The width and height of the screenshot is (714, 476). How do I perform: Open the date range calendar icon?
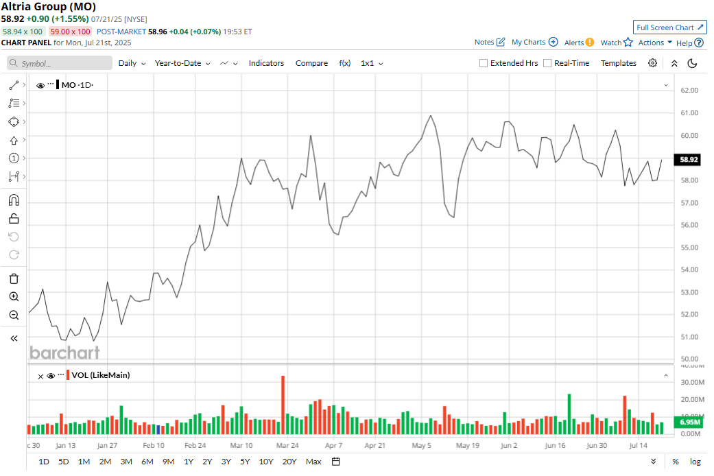[x=335, y=462]
